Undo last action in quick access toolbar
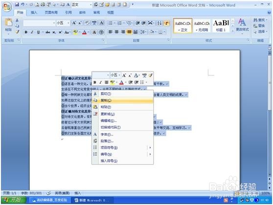Image resolution: width=273 pixels, height=205 pixels. coord(23,4)
